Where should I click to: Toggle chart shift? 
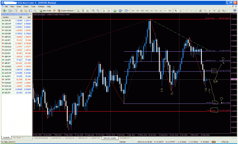[x=109, y=11]
